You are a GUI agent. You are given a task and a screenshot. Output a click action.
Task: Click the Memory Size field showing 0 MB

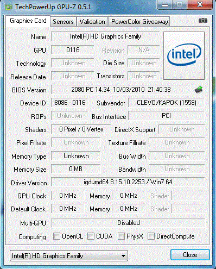(76, 169)
